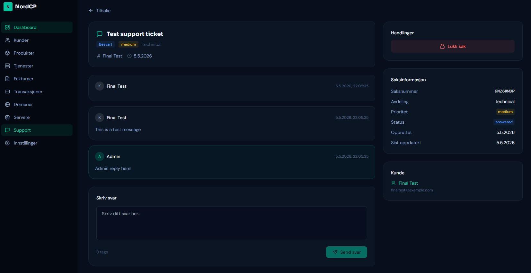Click the 0 tegn character counter

click(x=102, y=252)
